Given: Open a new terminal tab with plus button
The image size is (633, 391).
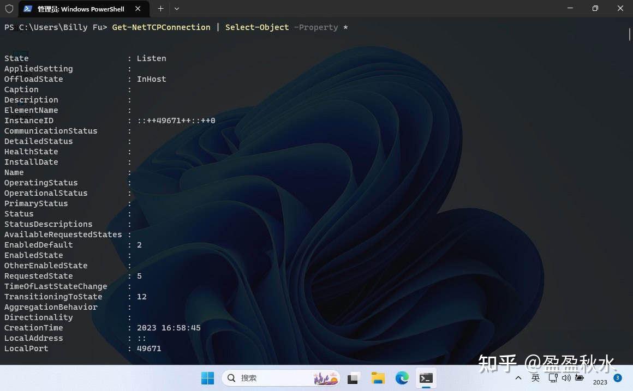Looking at the screenshot, I should (160, 9).
